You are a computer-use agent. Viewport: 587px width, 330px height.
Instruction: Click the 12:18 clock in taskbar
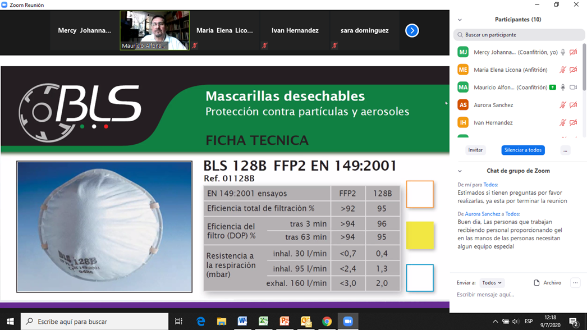point(551,318)
